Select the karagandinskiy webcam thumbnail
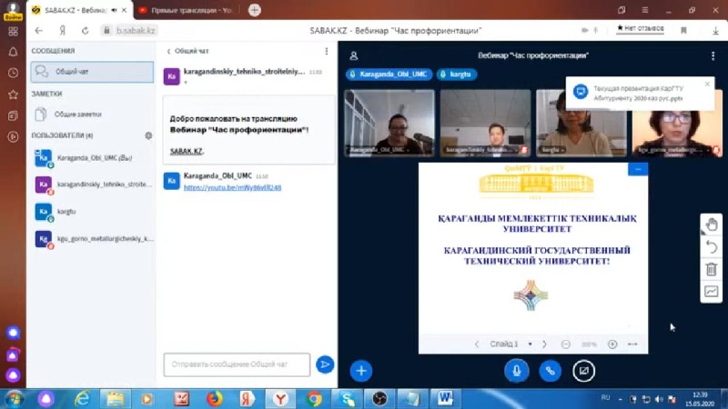This screenshot has width=728, height=409. point(485,123)
